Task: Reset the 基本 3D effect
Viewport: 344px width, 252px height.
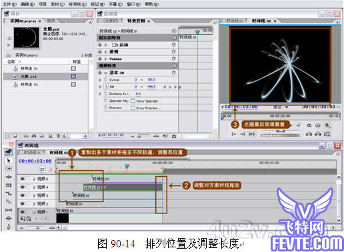Action: 173,72
